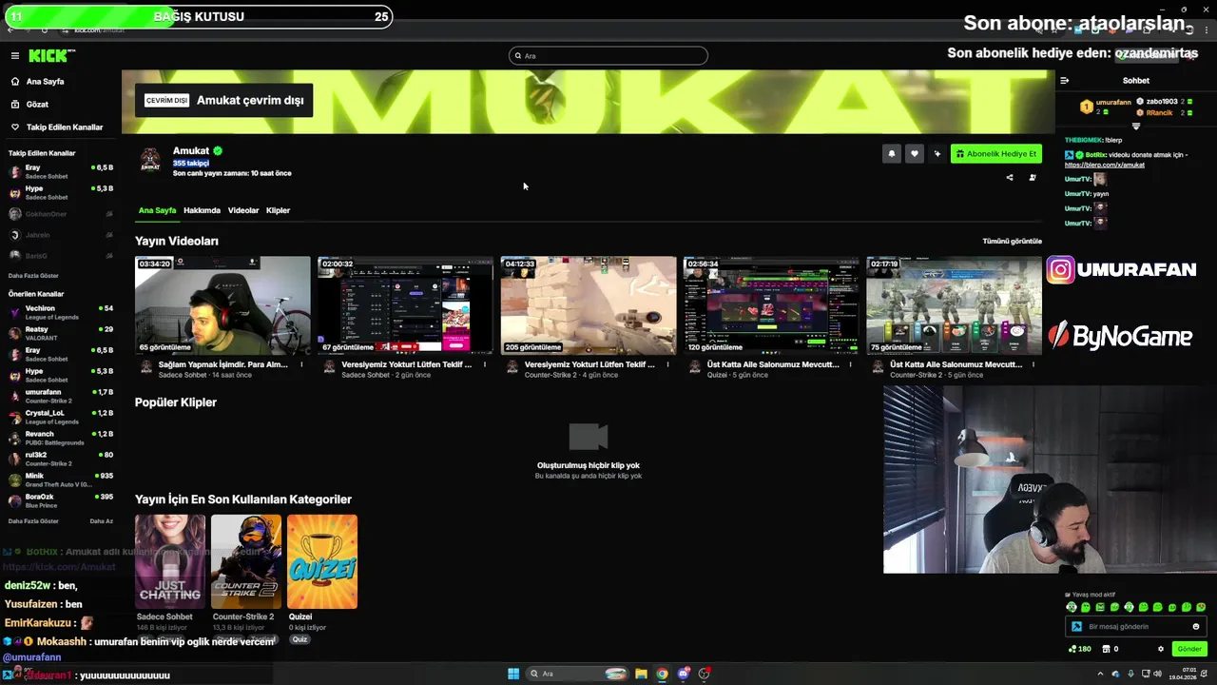The width and height of the screenshot is (1217, 685).
Task: Click the share icon under the gift button
Action: [1010, 178]
